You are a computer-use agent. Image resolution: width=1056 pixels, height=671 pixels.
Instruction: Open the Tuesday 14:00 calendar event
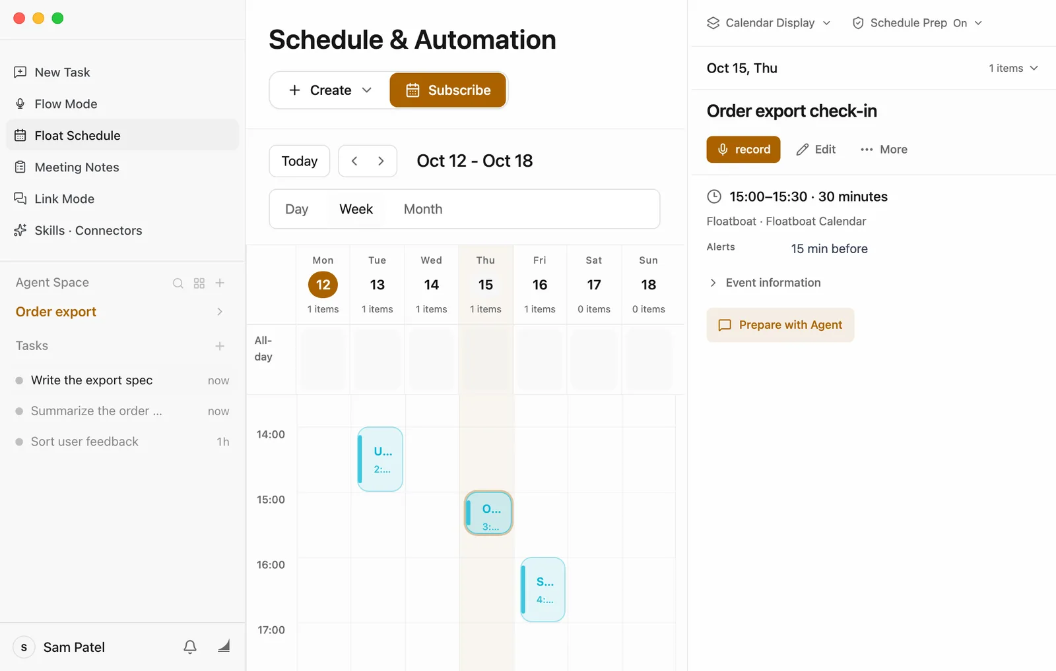(380, 459)
